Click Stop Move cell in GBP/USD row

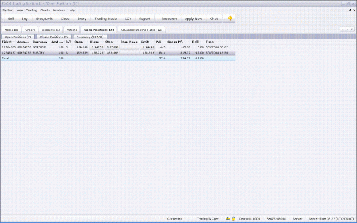pos(129,47)
